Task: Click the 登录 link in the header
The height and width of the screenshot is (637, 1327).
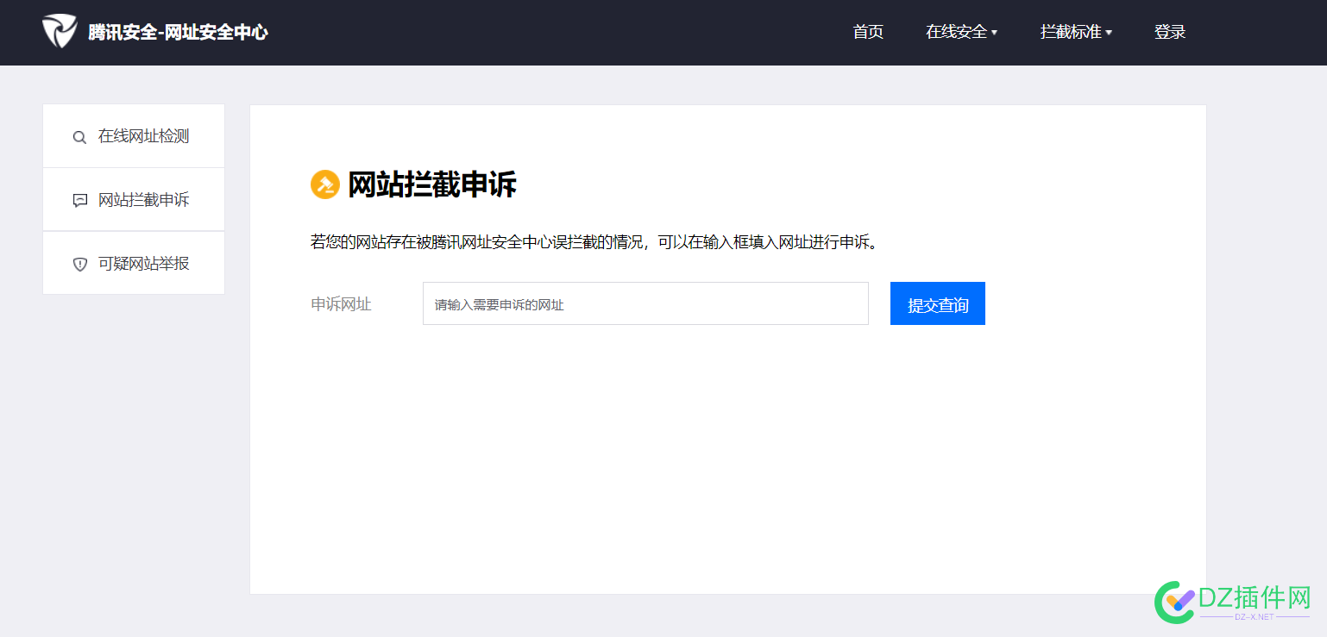Action: [x=1170, y=32]
